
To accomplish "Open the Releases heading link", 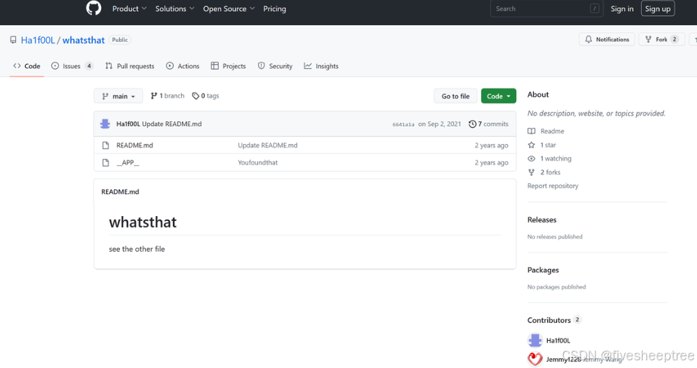I will (542, 220).
